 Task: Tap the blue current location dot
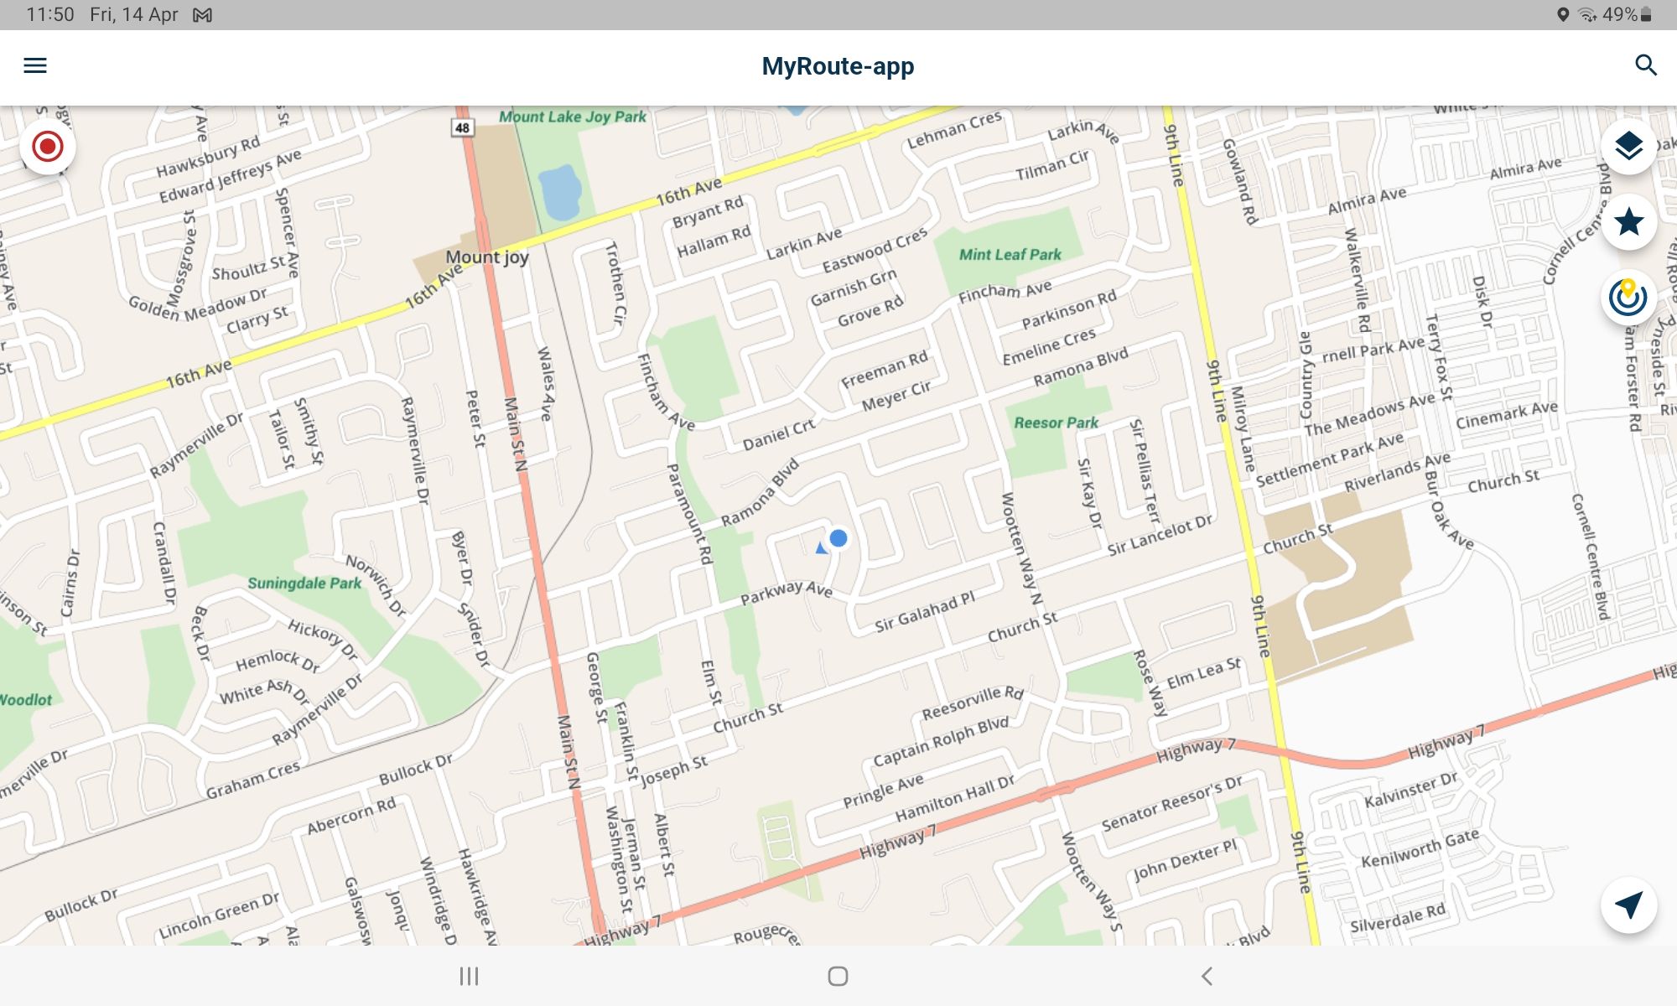click(838, 538)
